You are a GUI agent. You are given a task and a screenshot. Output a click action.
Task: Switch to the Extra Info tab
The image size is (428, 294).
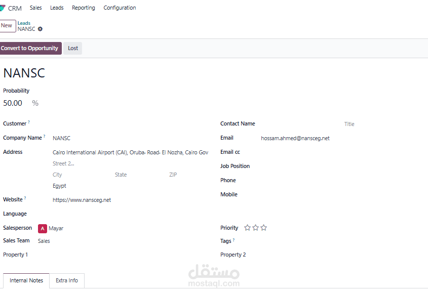pyautogui.click(x=67, y=280)
